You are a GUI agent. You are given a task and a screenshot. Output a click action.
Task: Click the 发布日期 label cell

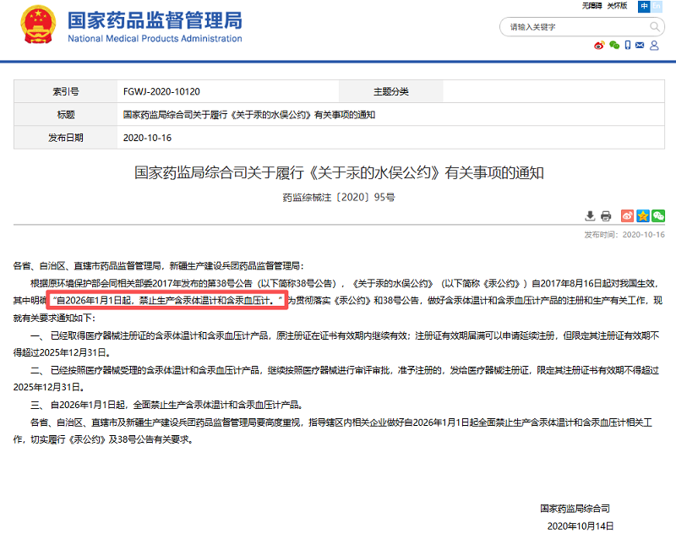tap(66, 138)
